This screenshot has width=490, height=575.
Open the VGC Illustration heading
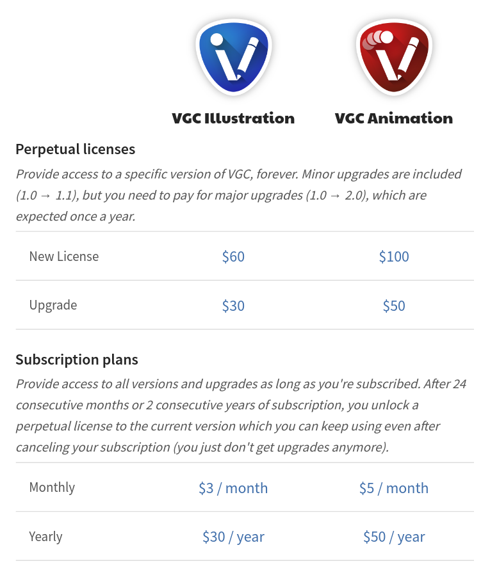pyautogui.click(x=233, y=118)
